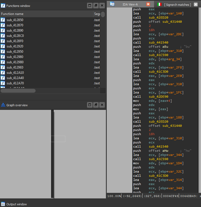Undock the Graph overview panel
201x207 pixels.
[x=96, y=105]
